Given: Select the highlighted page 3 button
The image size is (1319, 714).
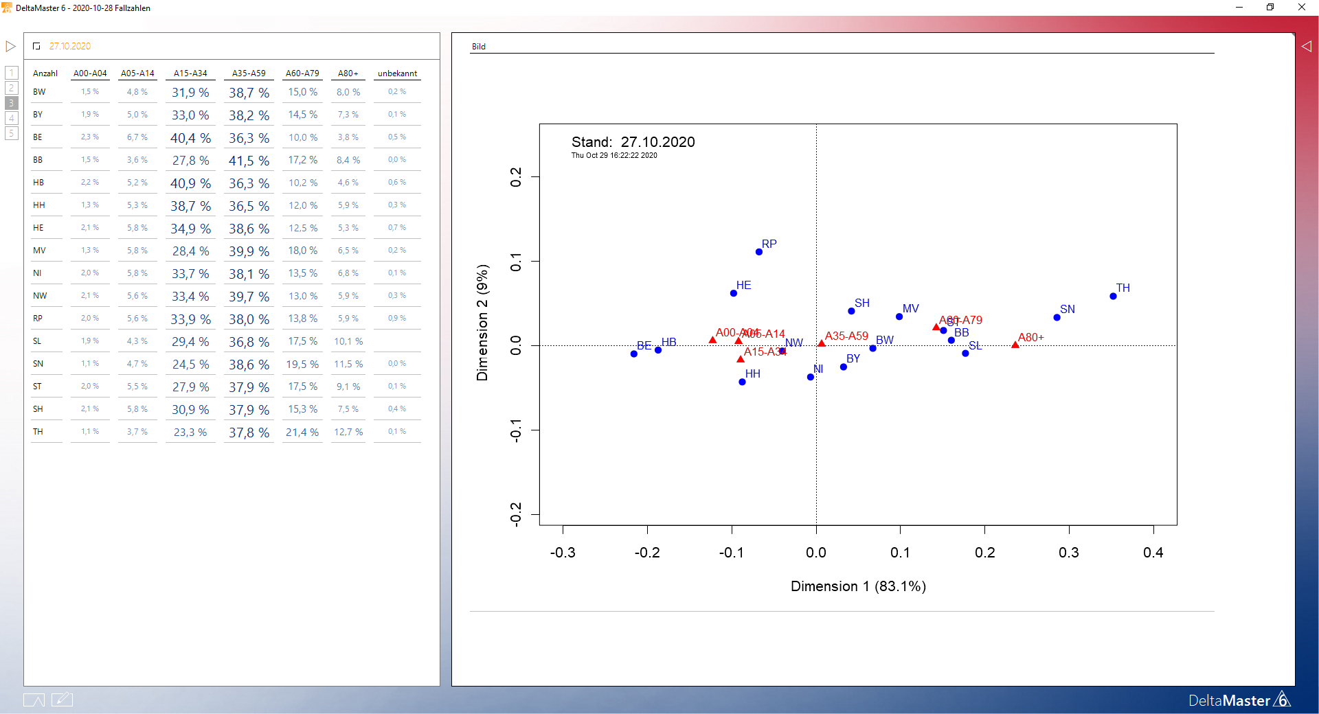Looking at the screenshot, I should click(x=12, y=103).
